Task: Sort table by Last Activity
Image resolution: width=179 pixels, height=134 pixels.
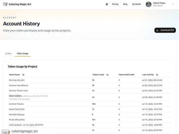Action: [157, 75]
